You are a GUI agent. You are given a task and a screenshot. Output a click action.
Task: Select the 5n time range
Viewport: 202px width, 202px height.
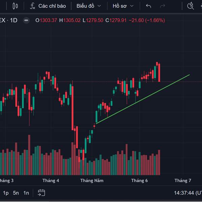pyautogui.click(x=16, y=193)
